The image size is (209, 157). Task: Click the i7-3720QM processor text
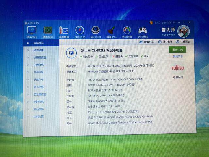[x=115, y=79]
